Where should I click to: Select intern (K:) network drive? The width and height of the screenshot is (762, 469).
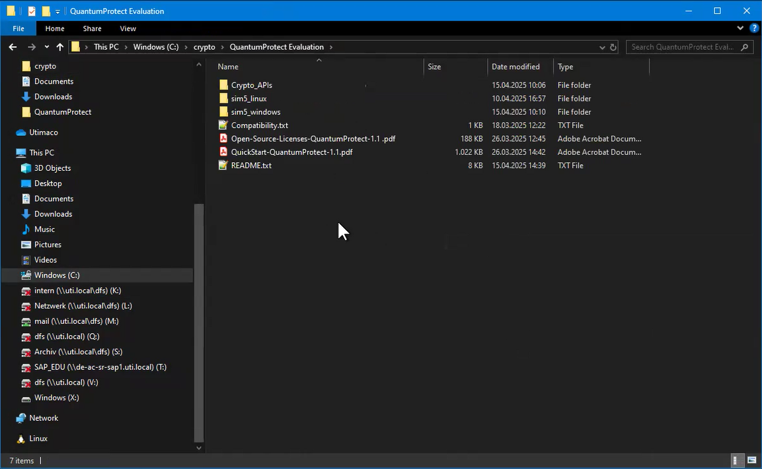pos(78,290)
